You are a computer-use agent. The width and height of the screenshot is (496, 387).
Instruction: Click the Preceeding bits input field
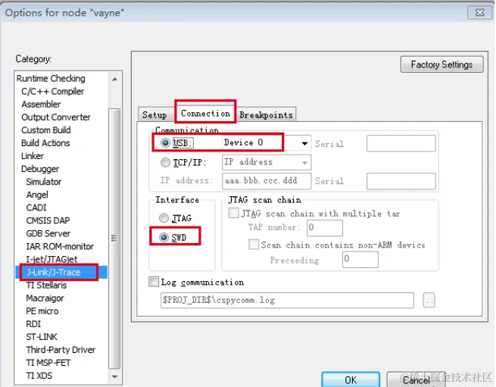coord(360,259)
